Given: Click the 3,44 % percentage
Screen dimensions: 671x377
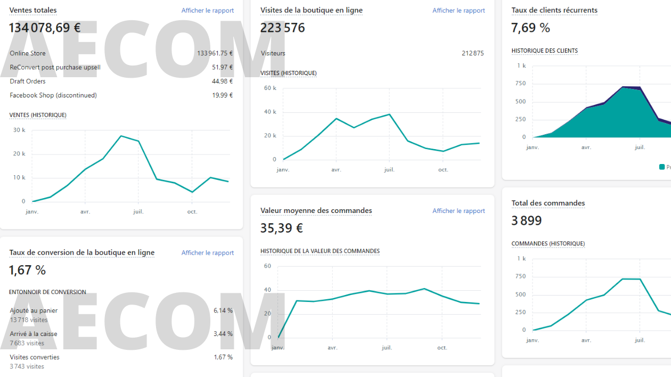Looking at the screenshot, I should [x=223, y=334].
